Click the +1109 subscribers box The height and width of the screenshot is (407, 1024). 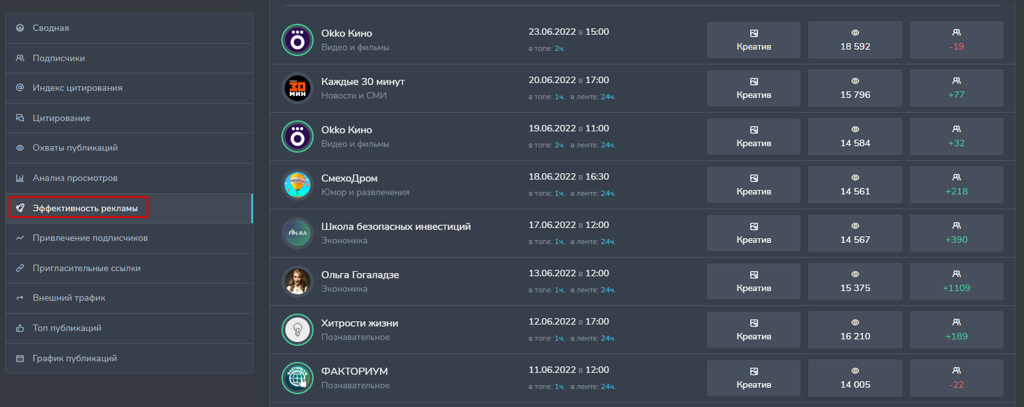(956, 281)
